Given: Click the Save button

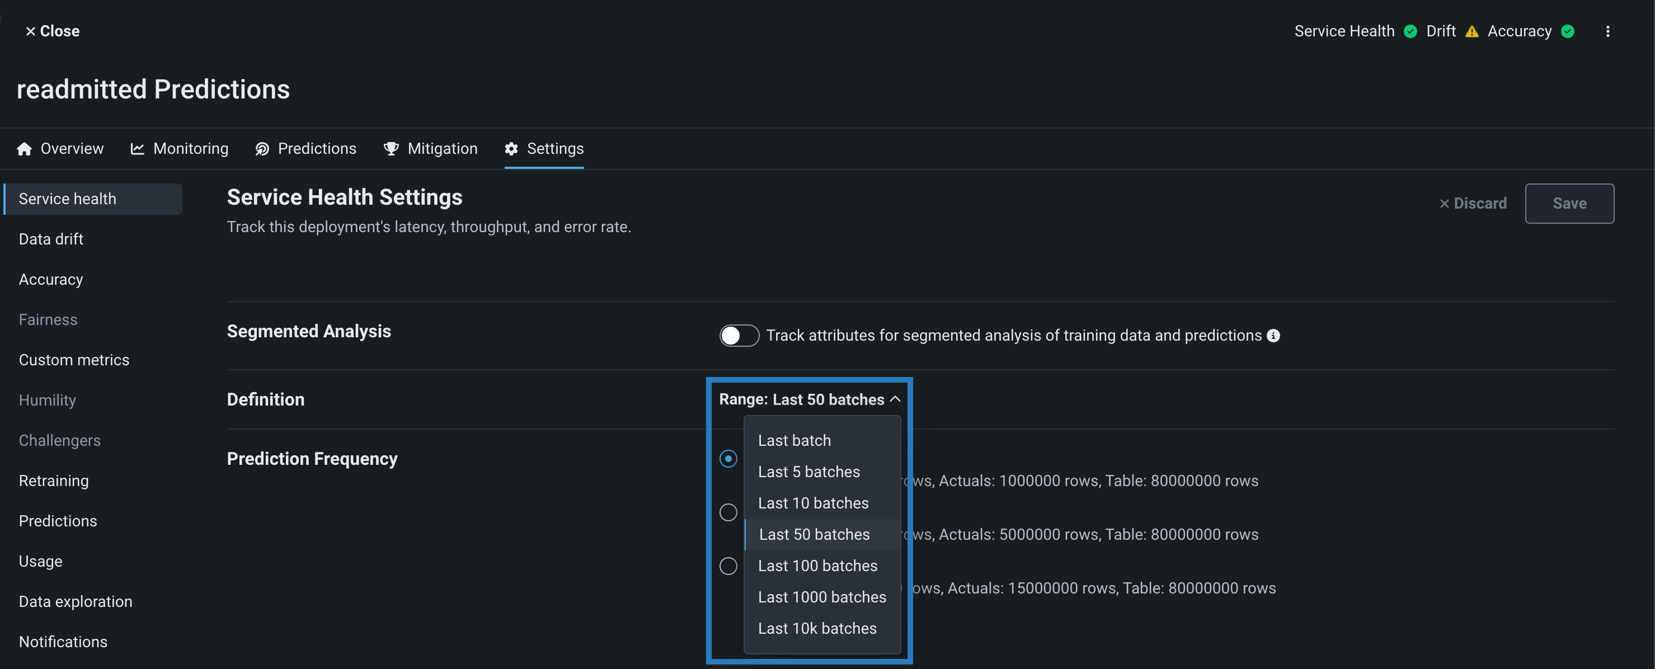Looking at the screenshot, I should [1568, 204].
